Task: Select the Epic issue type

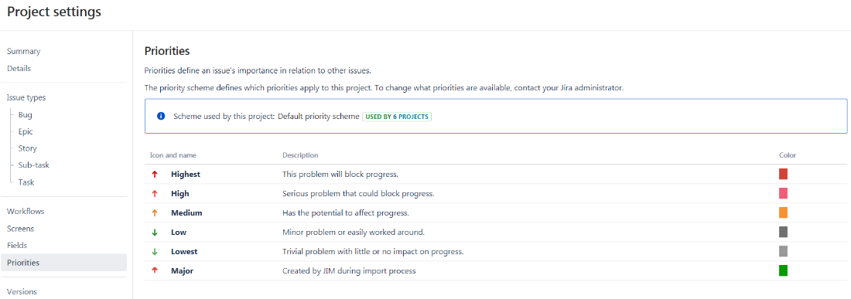Action: click(26, 131)
